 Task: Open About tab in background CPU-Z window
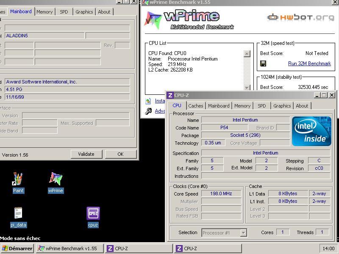point(104,12)
